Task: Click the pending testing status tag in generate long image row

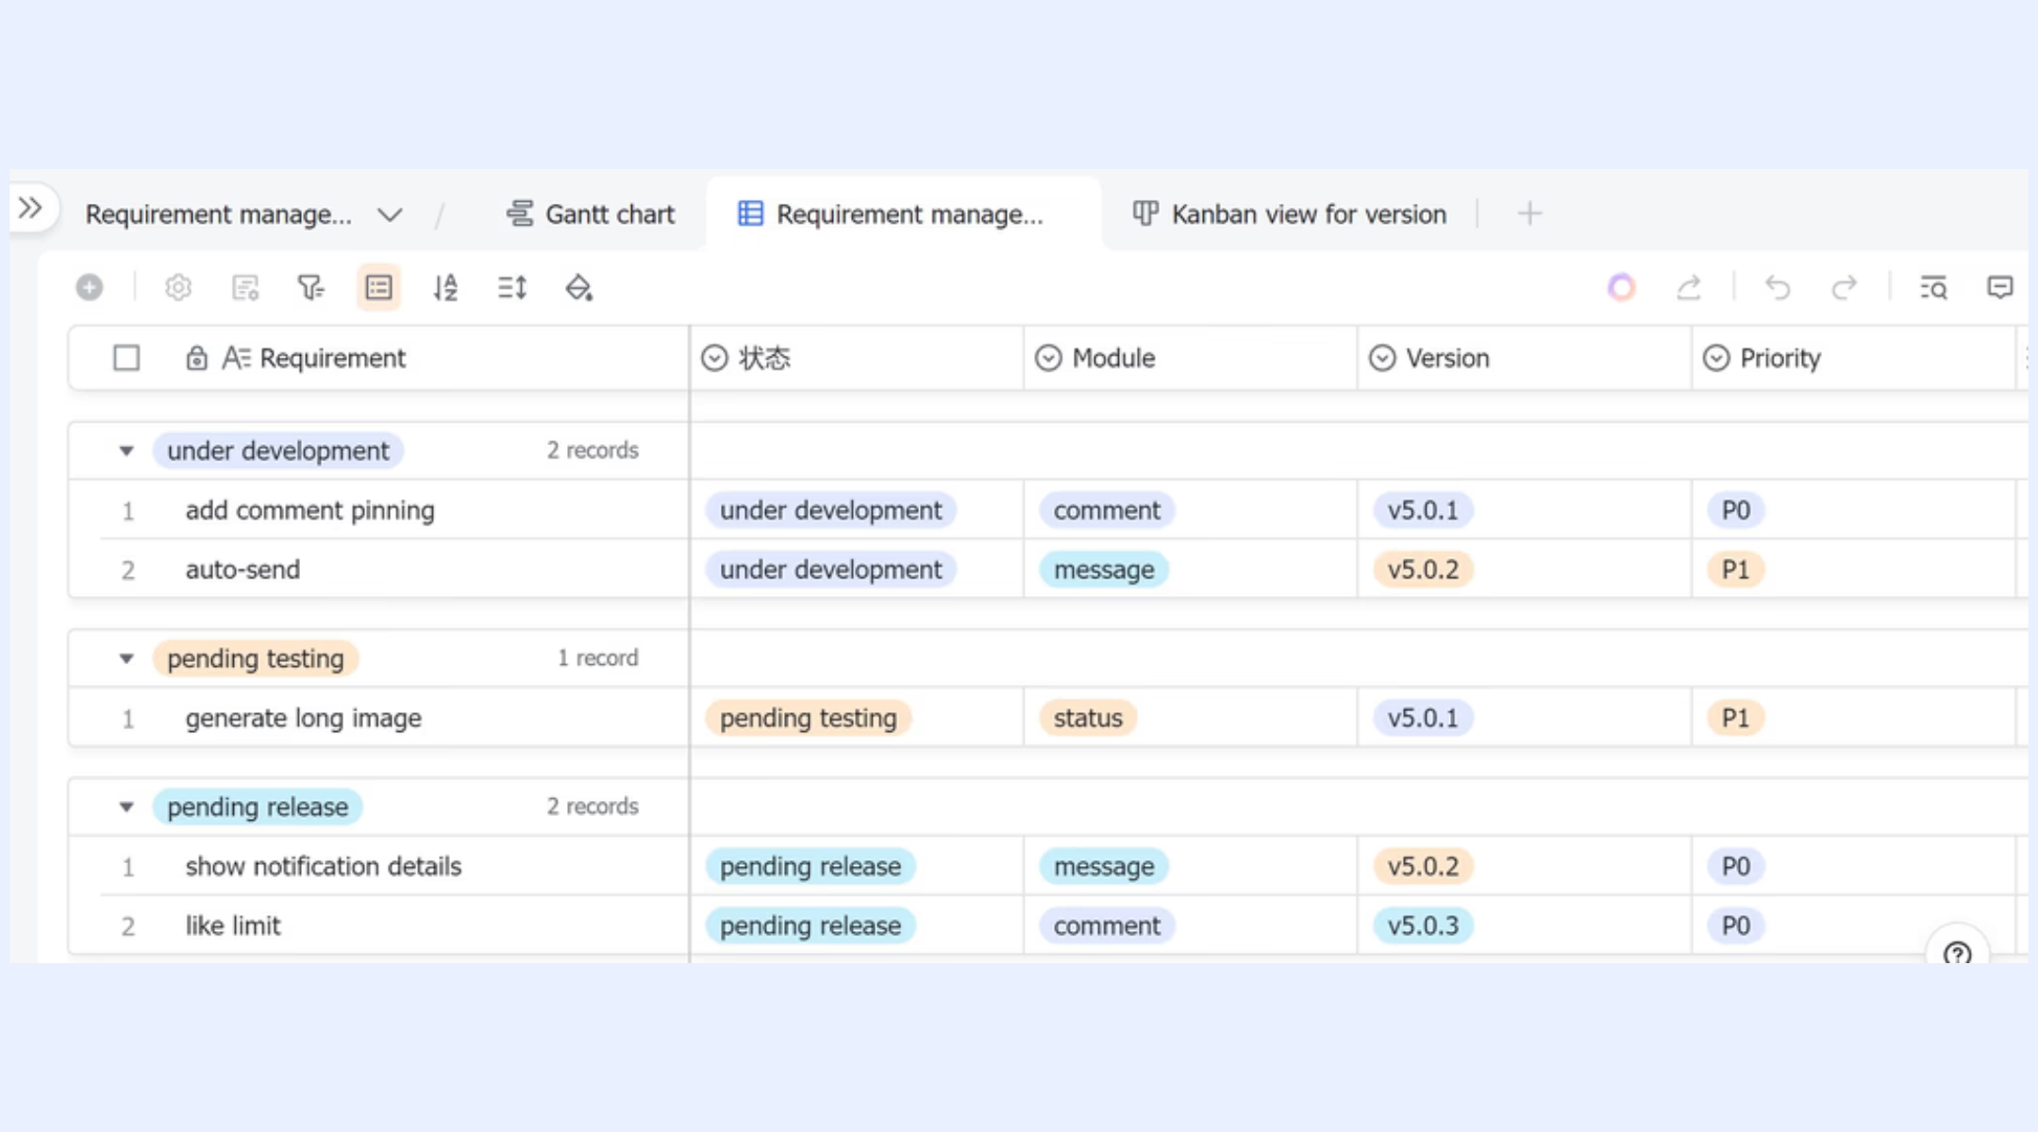Action: click(809, 718)
